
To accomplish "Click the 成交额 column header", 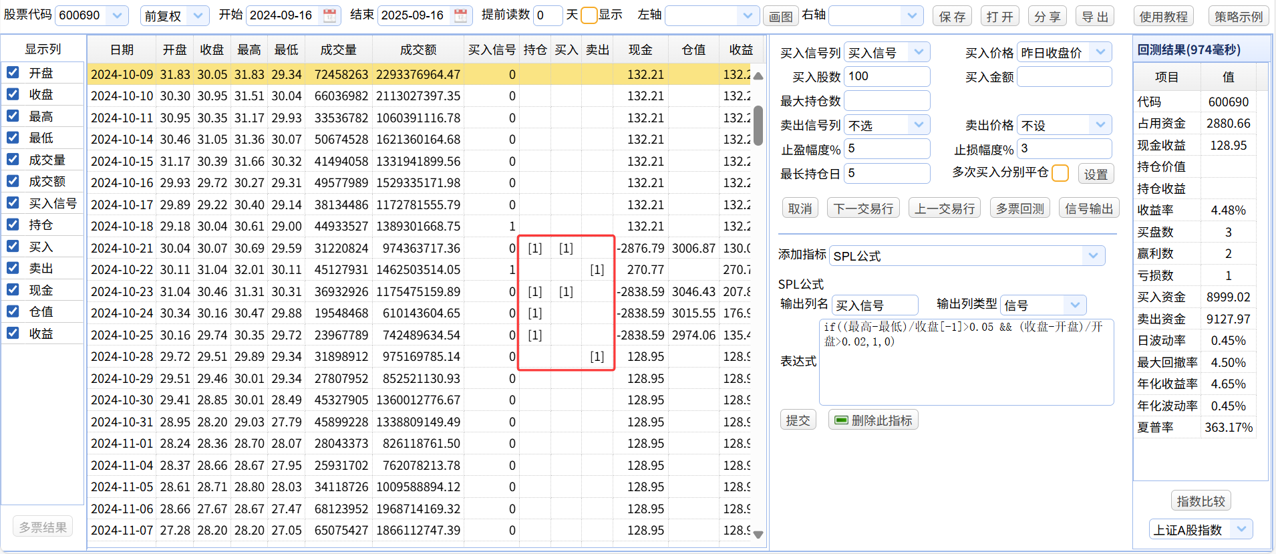I will pyautogui.click(x=418, y=50).
